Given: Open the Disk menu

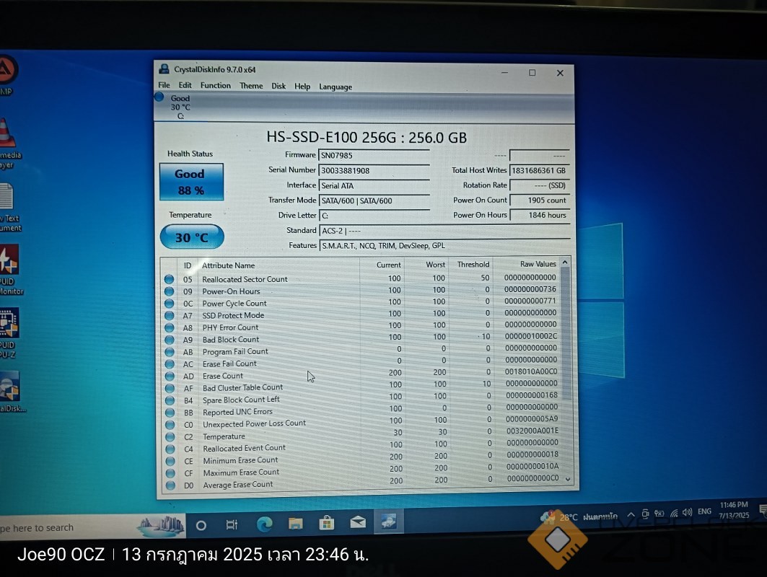Looking at the screenshot, I should [279, 86].
